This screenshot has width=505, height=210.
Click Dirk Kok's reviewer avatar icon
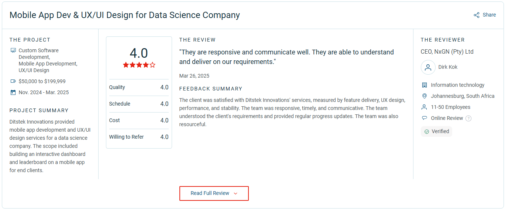point(428,67)
